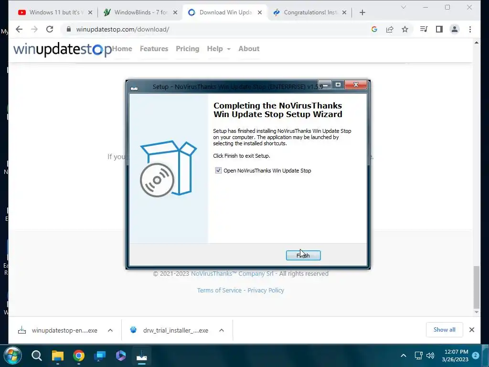Screen dimensions: 489x367
Task: Open the clock showing 12:07 PM
Action: pos(455,356)
